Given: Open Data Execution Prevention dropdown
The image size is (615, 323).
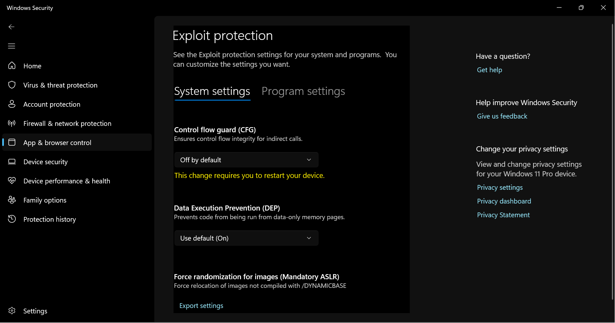Looking at the screenshot, I should 247,238.
